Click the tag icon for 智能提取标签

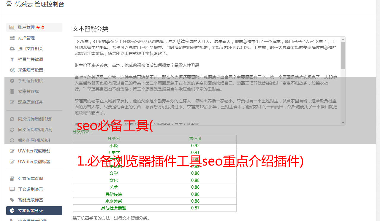click(12, 200)
